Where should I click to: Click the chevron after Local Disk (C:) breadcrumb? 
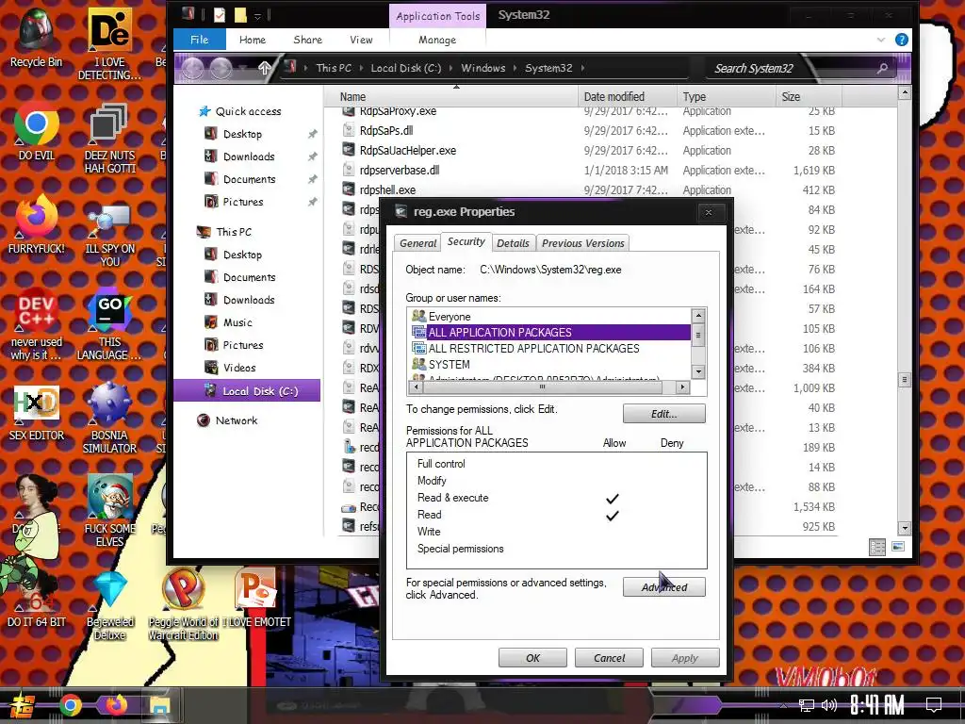(x=451, y=68)
